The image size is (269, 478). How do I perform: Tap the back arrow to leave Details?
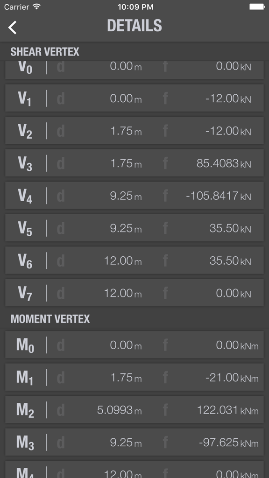[x=12, y=28]
